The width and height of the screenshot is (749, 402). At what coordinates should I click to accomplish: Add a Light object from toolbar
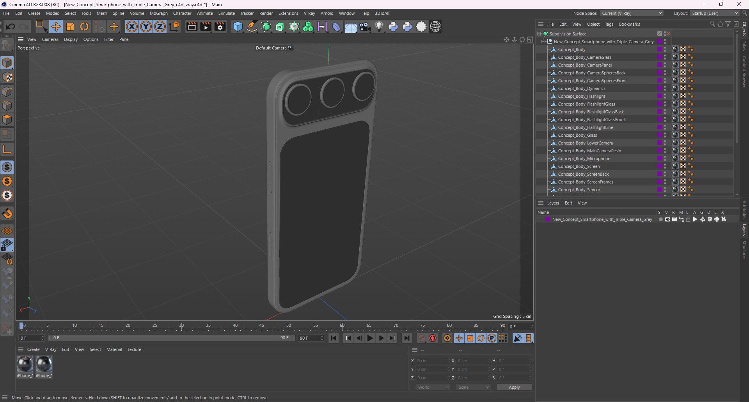[x=379, y=26]
